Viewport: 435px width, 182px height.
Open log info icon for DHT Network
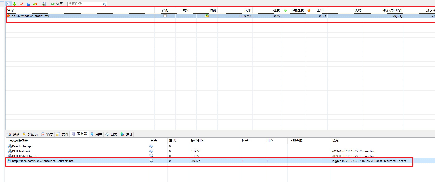pos(151,151)
